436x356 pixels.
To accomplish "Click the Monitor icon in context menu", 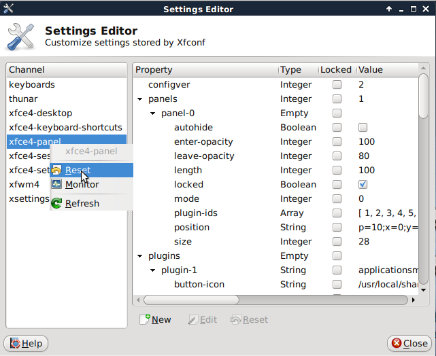I will (x=56, y=184).
